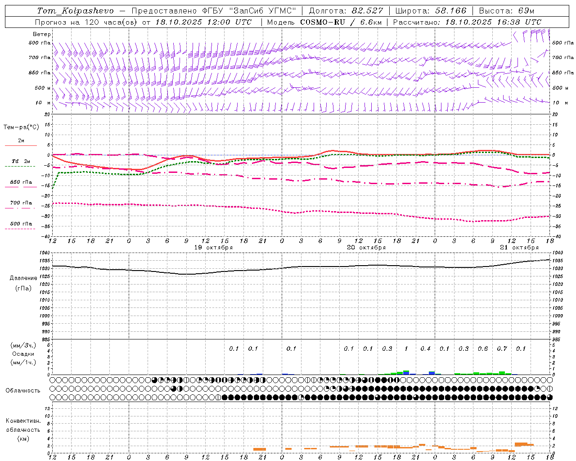The width and height of the screenshot is (576, 461).
Task: Select the 2м temperature legend entry
Action: [21, 141]
